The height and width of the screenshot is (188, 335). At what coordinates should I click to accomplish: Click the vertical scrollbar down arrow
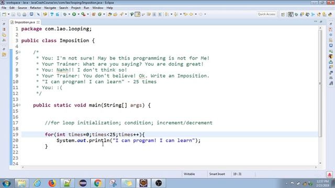click(x=320, y=163)
